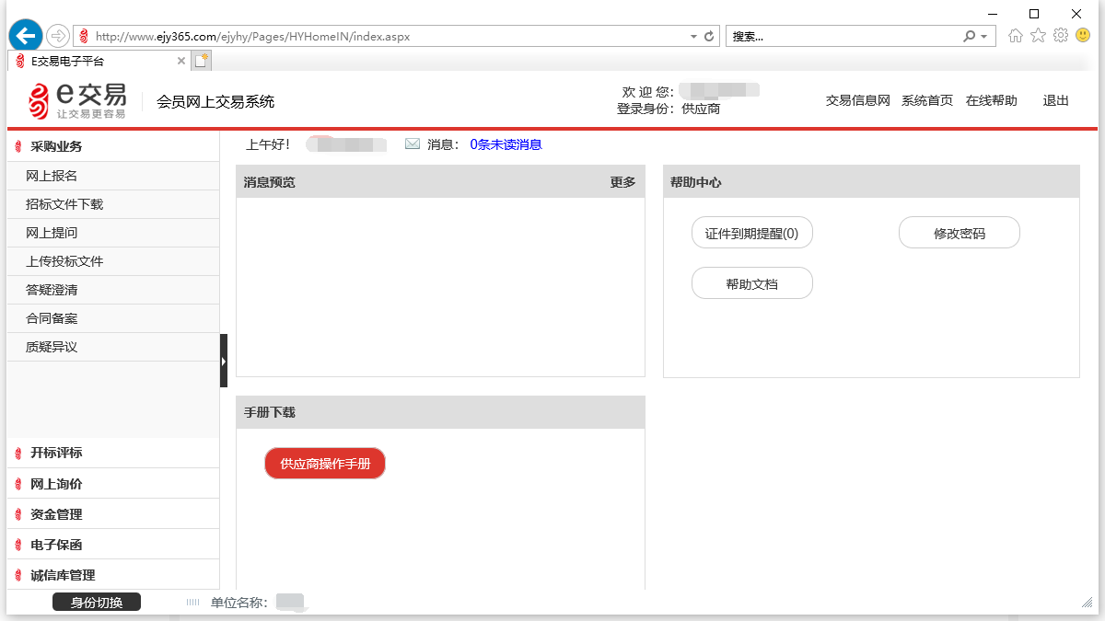Open 网上报名 menu item
The image size is (1105, 621).
(x=113, y=176)
